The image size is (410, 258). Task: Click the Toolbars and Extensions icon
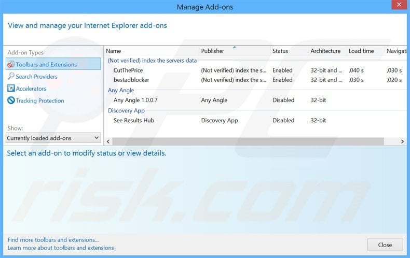(11, 64)
